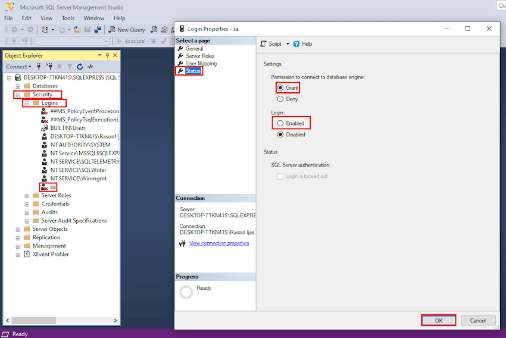Click the Object Explorer filter funnel icon
The image size is (506, 338).
pos(70,67)
